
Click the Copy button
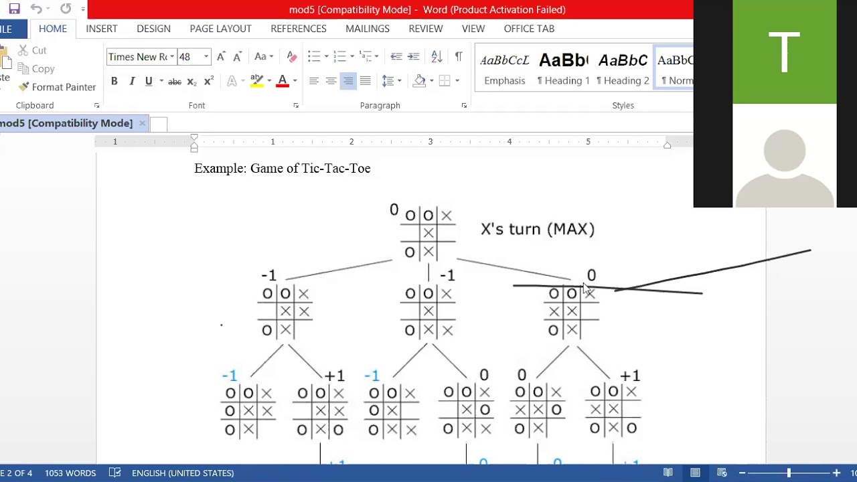36,69
